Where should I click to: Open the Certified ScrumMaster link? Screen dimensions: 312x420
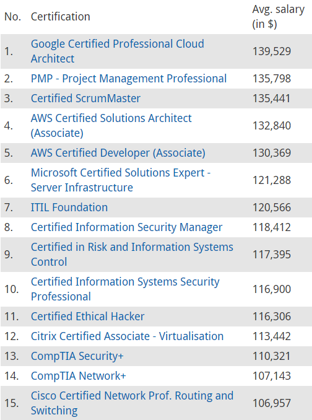(85, 98)
